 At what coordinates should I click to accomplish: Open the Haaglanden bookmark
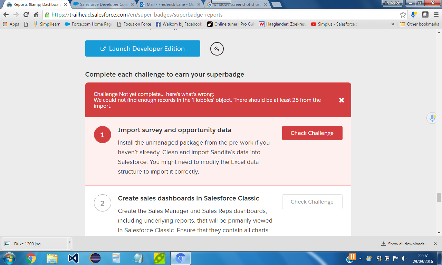click(283, 24)
